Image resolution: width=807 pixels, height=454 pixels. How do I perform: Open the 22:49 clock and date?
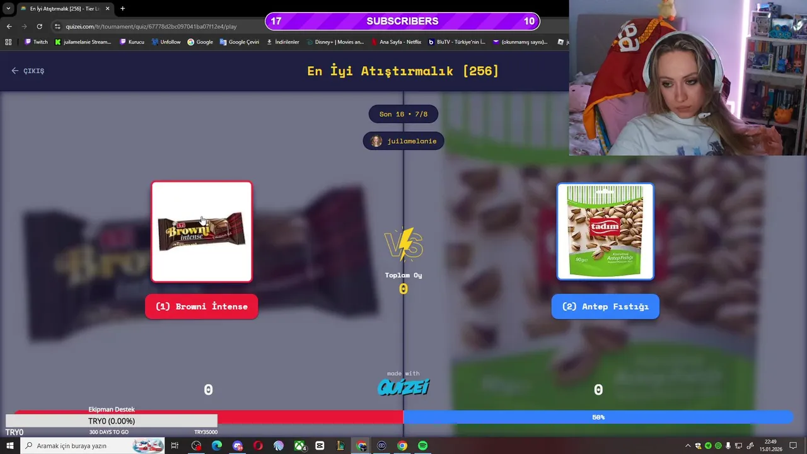pos(770,446)
